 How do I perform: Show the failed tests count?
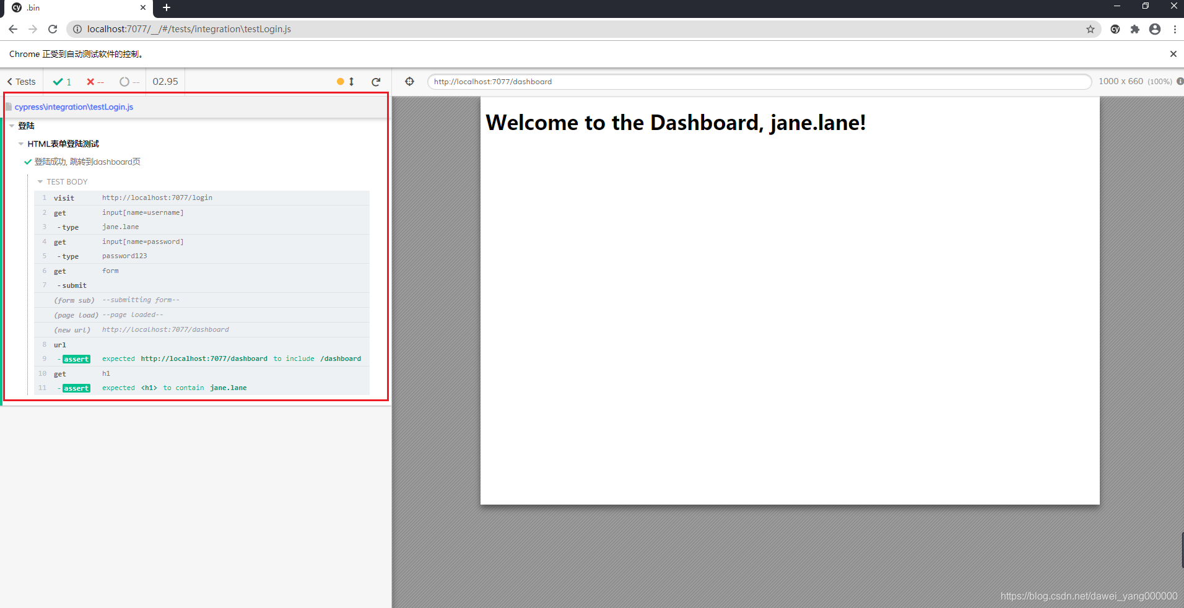pos(95,82)
